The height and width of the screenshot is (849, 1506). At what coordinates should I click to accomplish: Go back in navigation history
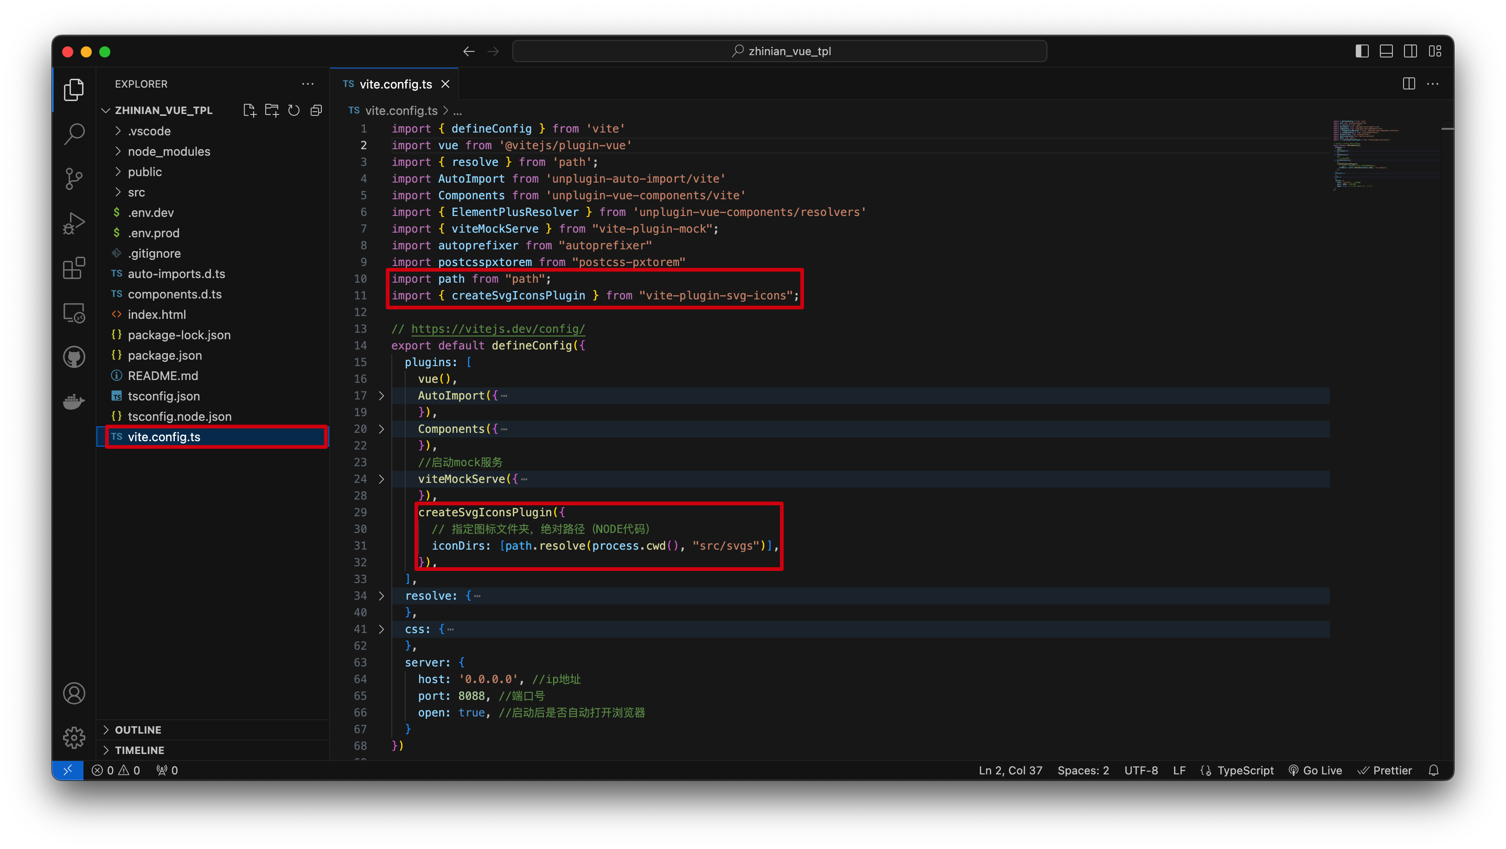click(469, 51)
